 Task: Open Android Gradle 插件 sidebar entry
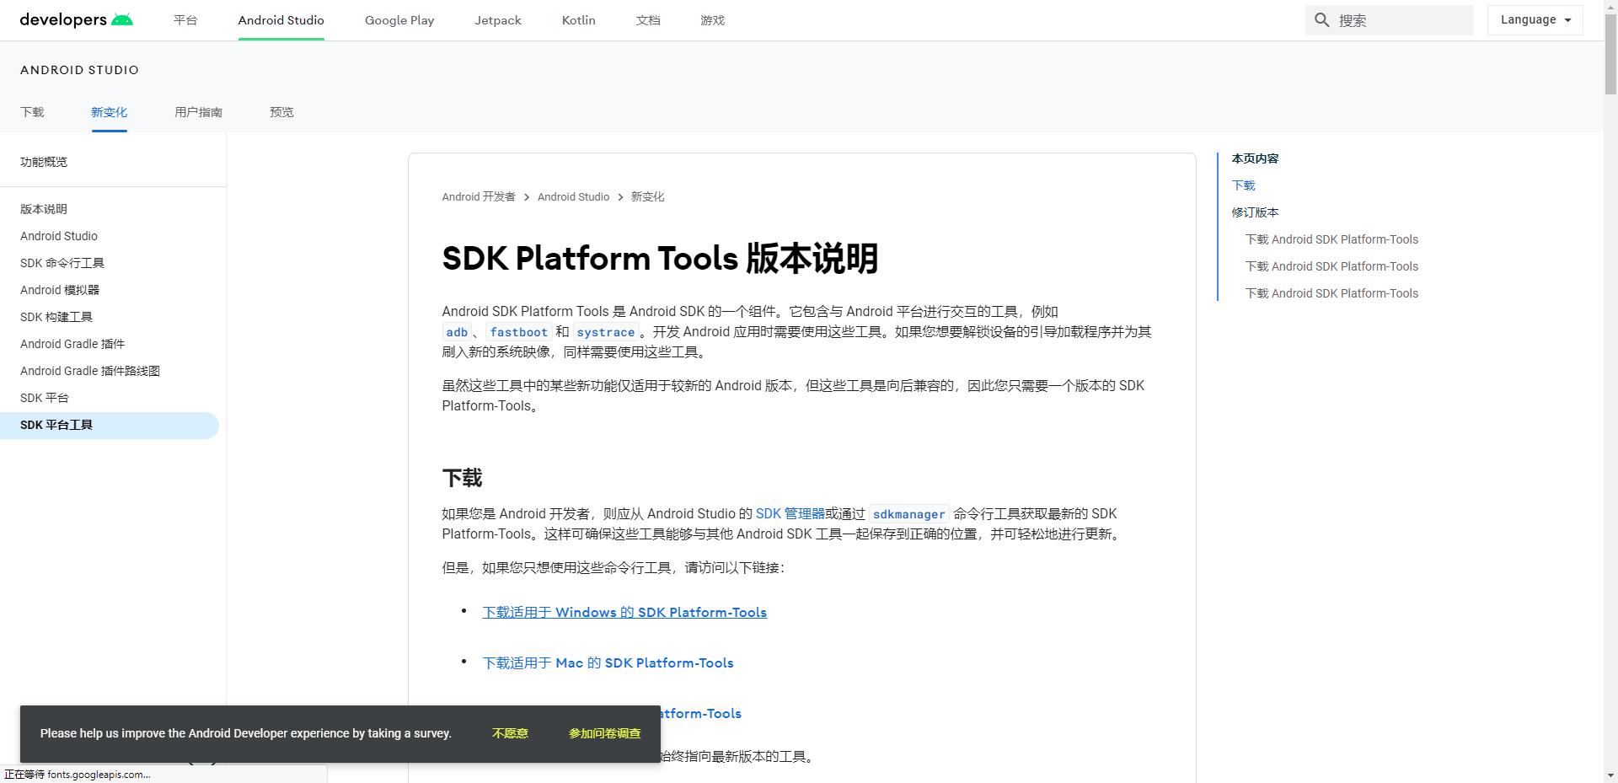[72, 344]
